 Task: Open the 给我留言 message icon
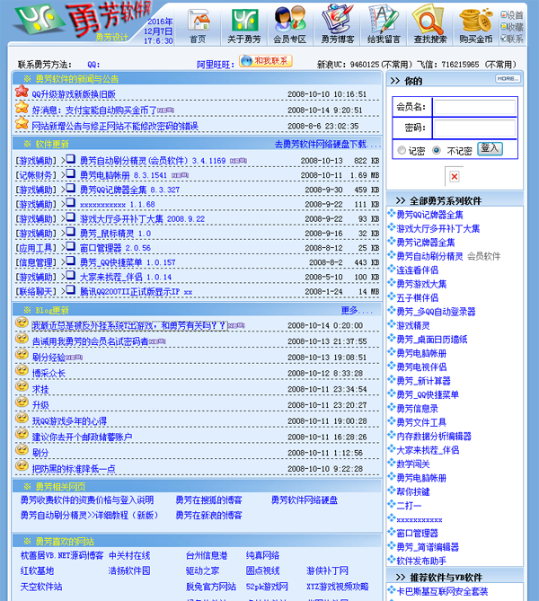(x=384, y=23)
